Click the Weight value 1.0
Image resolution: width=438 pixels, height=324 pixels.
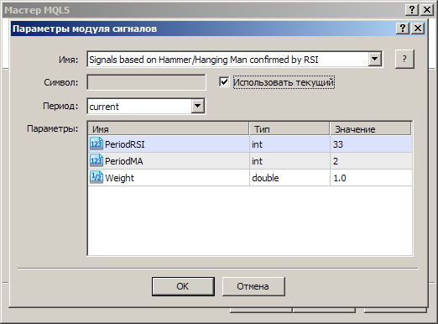[x=340, y=178]
